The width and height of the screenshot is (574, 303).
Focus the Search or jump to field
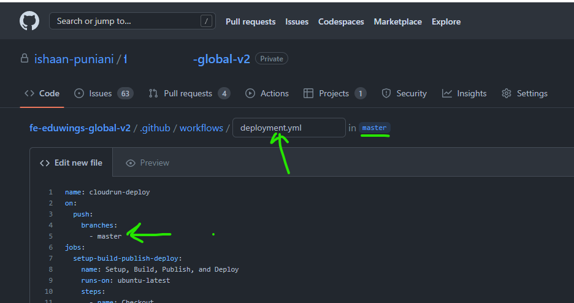click(x=132, y=21)
